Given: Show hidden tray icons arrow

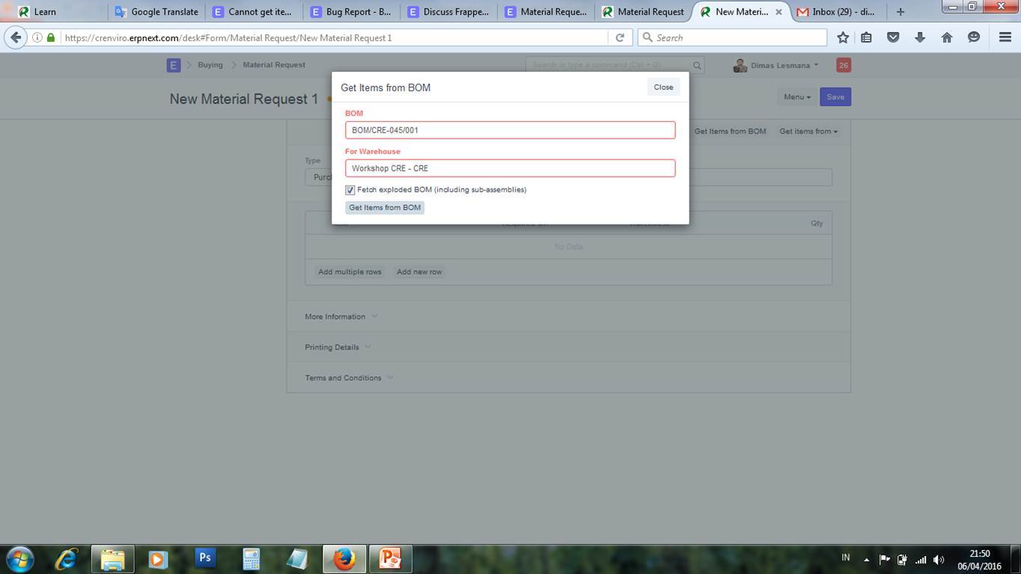Looking at the screenshot, I should click(866, 559).
